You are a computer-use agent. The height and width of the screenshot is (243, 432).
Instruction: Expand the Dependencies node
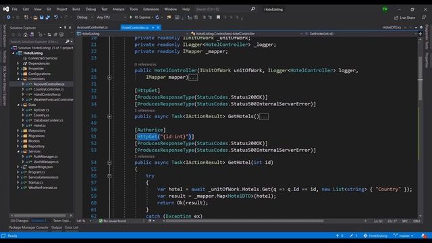pyautogui.click(x=18, y=63)
